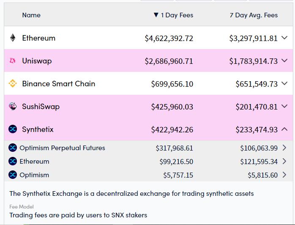295x225 pixels.
Task: Click the Synthetix logo in main row
Action: tap(13, 129)
